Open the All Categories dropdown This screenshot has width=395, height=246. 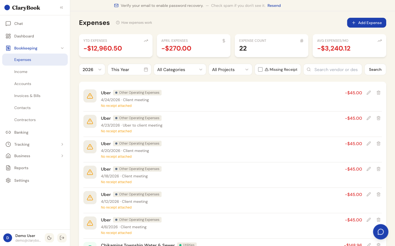pyautogui.click(x=180, y=69)
